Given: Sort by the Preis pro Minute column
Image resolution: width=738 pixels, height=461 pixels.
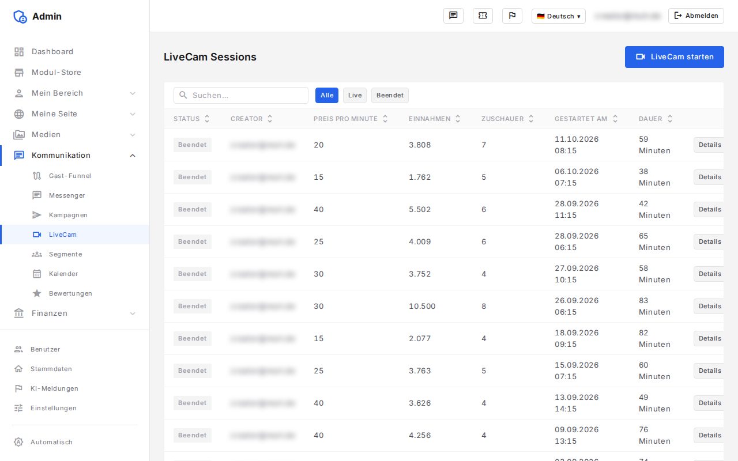Looking at the screenshot, I should point(351,119).
